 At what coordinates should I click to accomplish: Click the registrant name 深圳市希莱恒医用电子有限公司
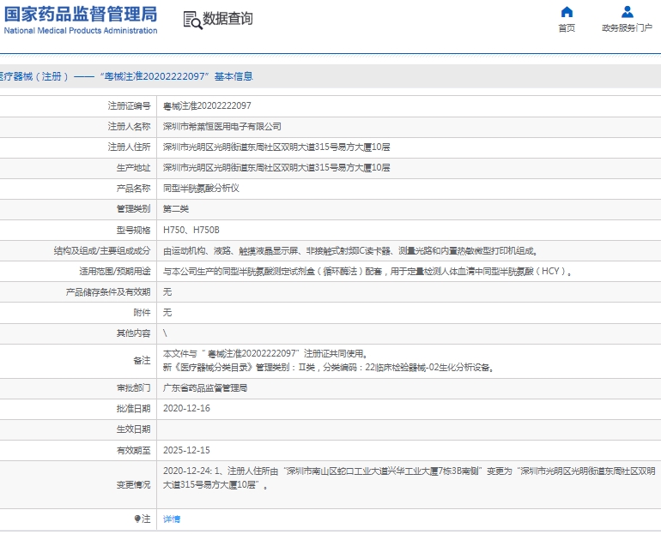pyautogui.click(x=221, y=126)
